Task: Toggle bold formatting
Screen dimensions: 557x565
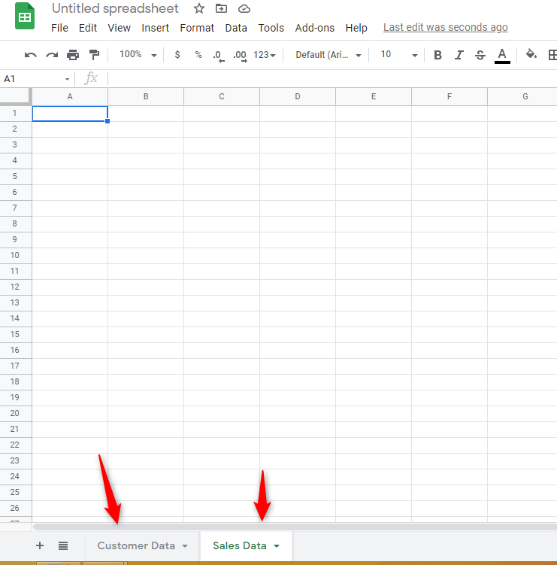Action: (438, 55)
